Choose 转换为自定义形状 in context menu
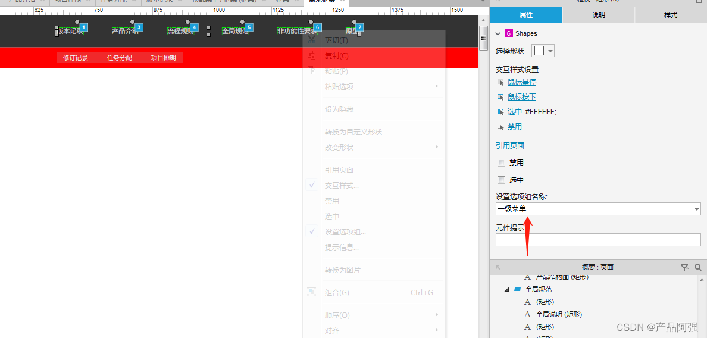Image resolution: width=707 pixels, height=338 pixels. [374, 132]
